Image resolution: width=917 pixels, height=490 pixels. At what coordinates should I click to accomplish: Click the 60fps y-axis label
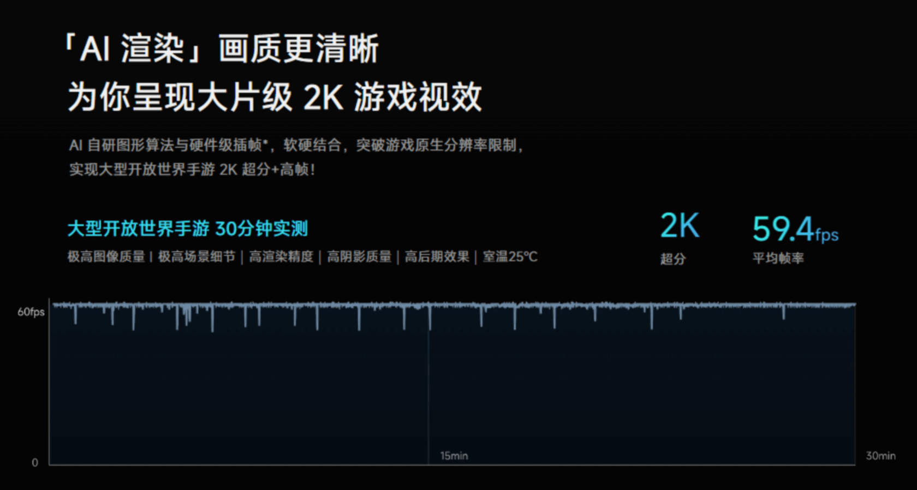point(31,312)
